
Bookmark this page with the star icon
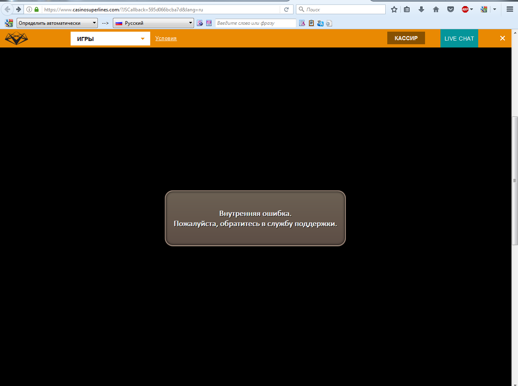point(394,9)
